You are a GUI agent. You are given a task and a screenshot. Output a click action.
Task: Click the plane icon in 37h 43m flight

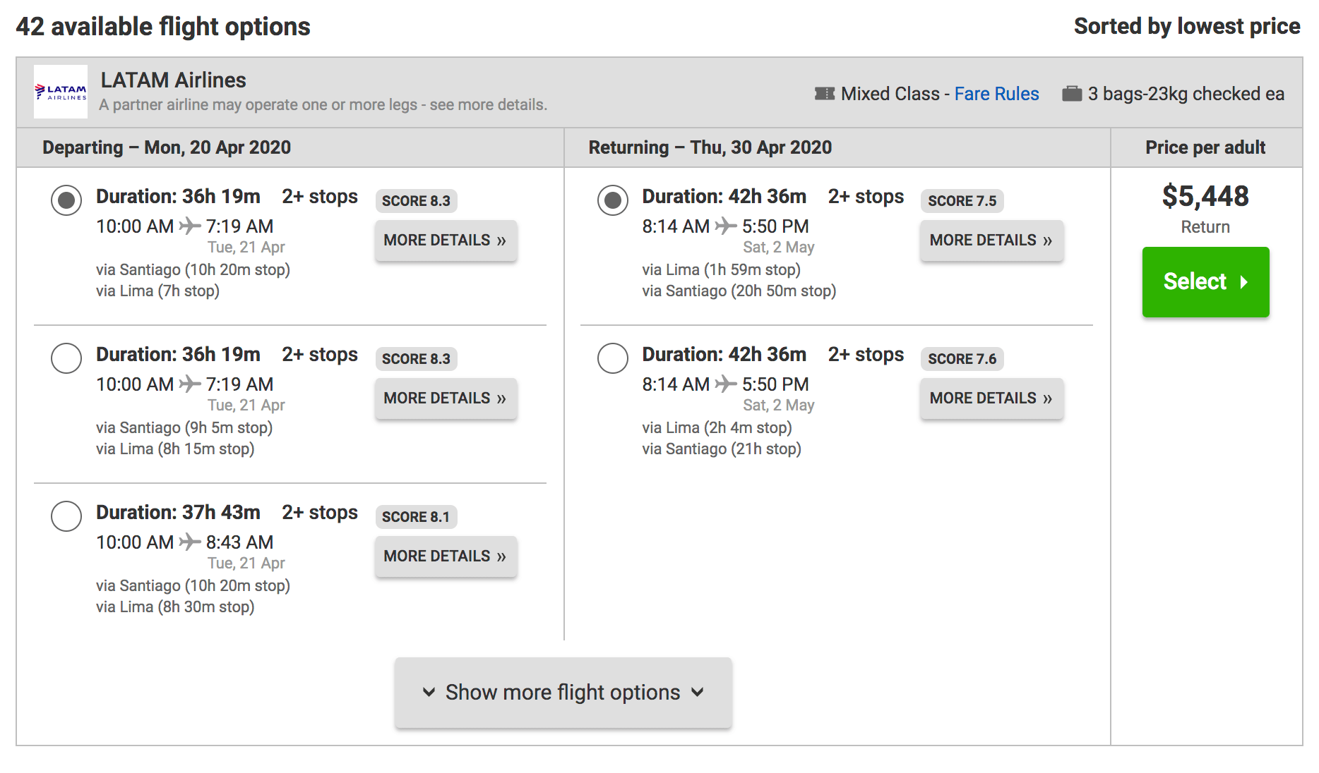click(x=189, y=542)
